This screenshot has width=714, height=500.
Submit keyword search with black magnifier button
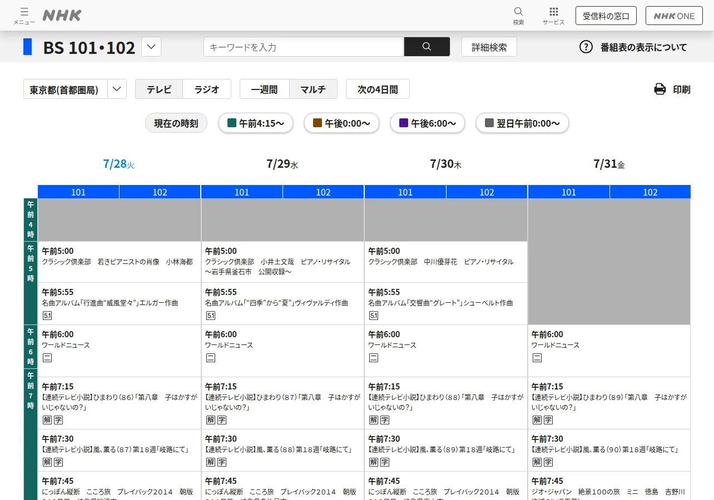[x=427, y=47]
